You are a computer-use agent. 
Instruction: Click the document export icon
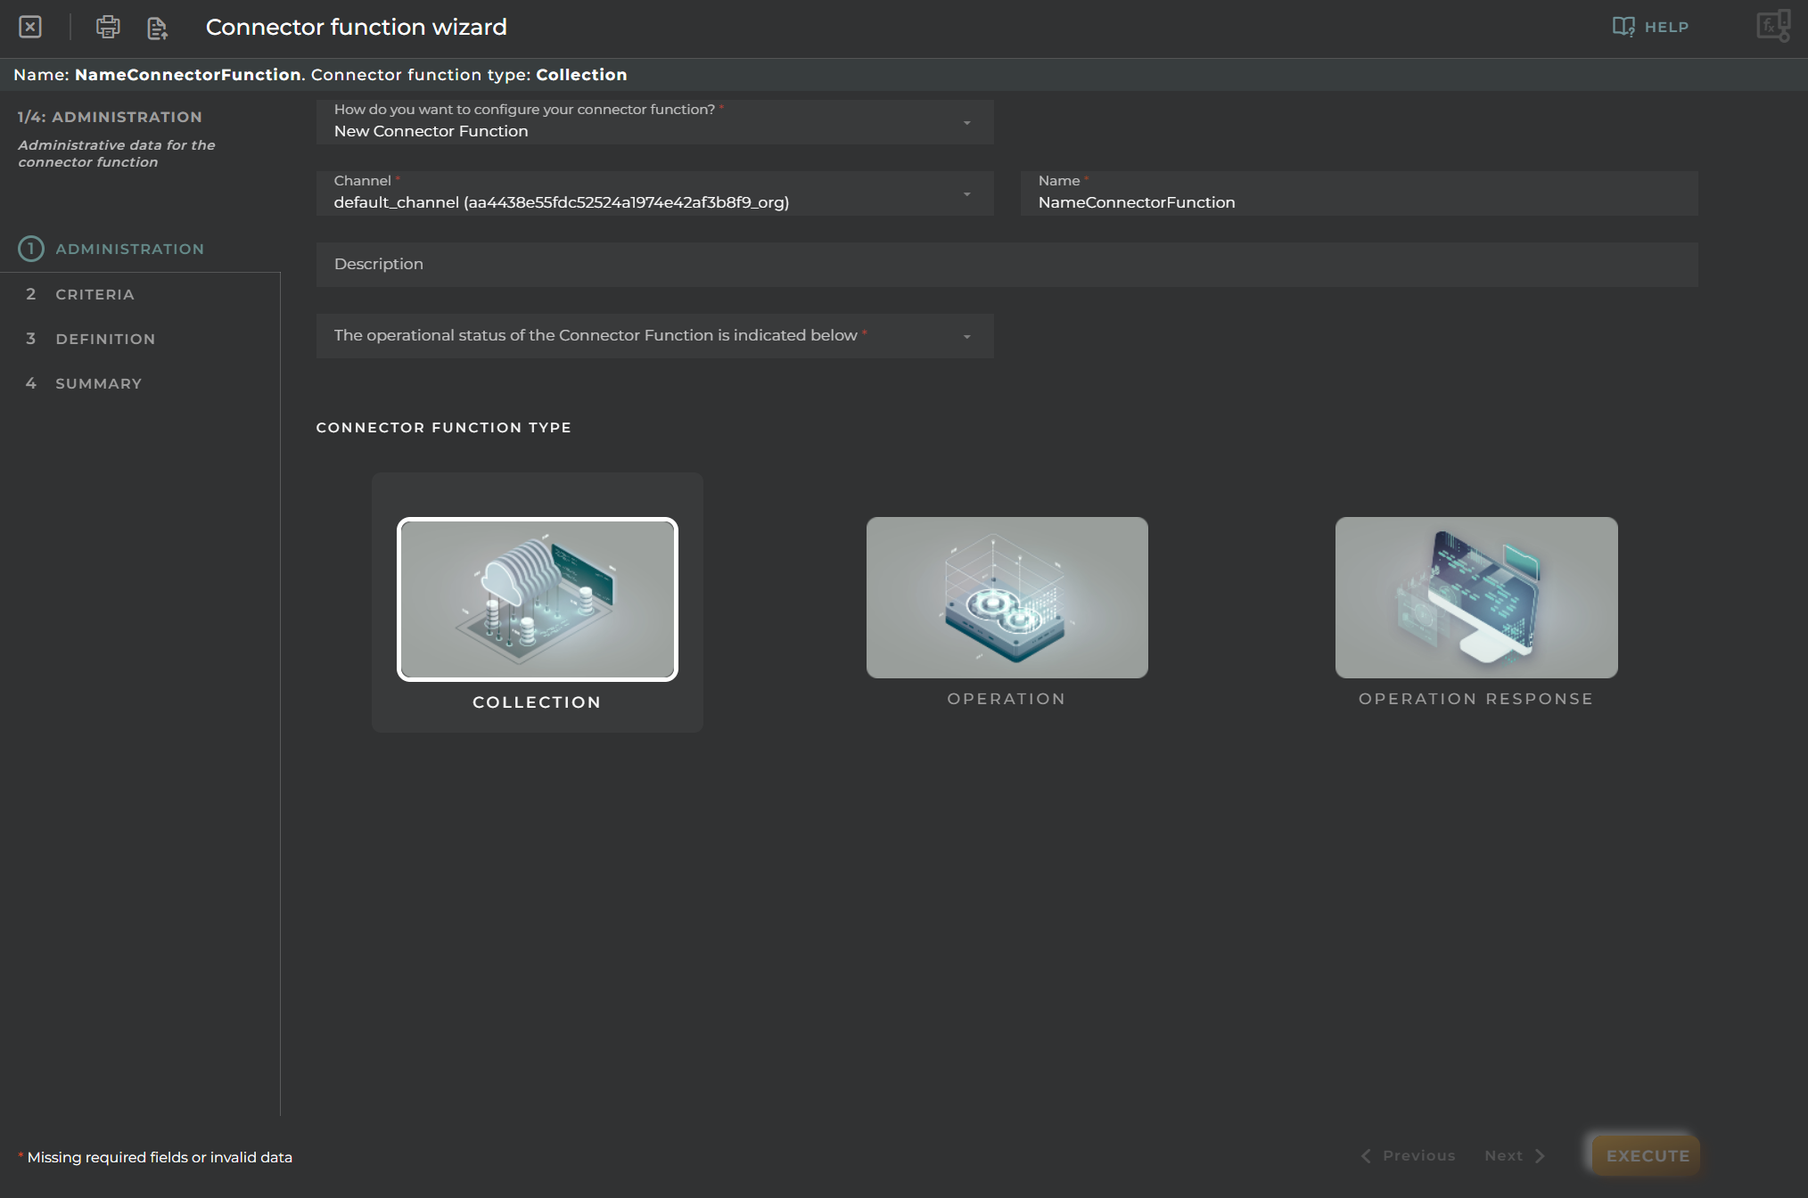(158, 28)
